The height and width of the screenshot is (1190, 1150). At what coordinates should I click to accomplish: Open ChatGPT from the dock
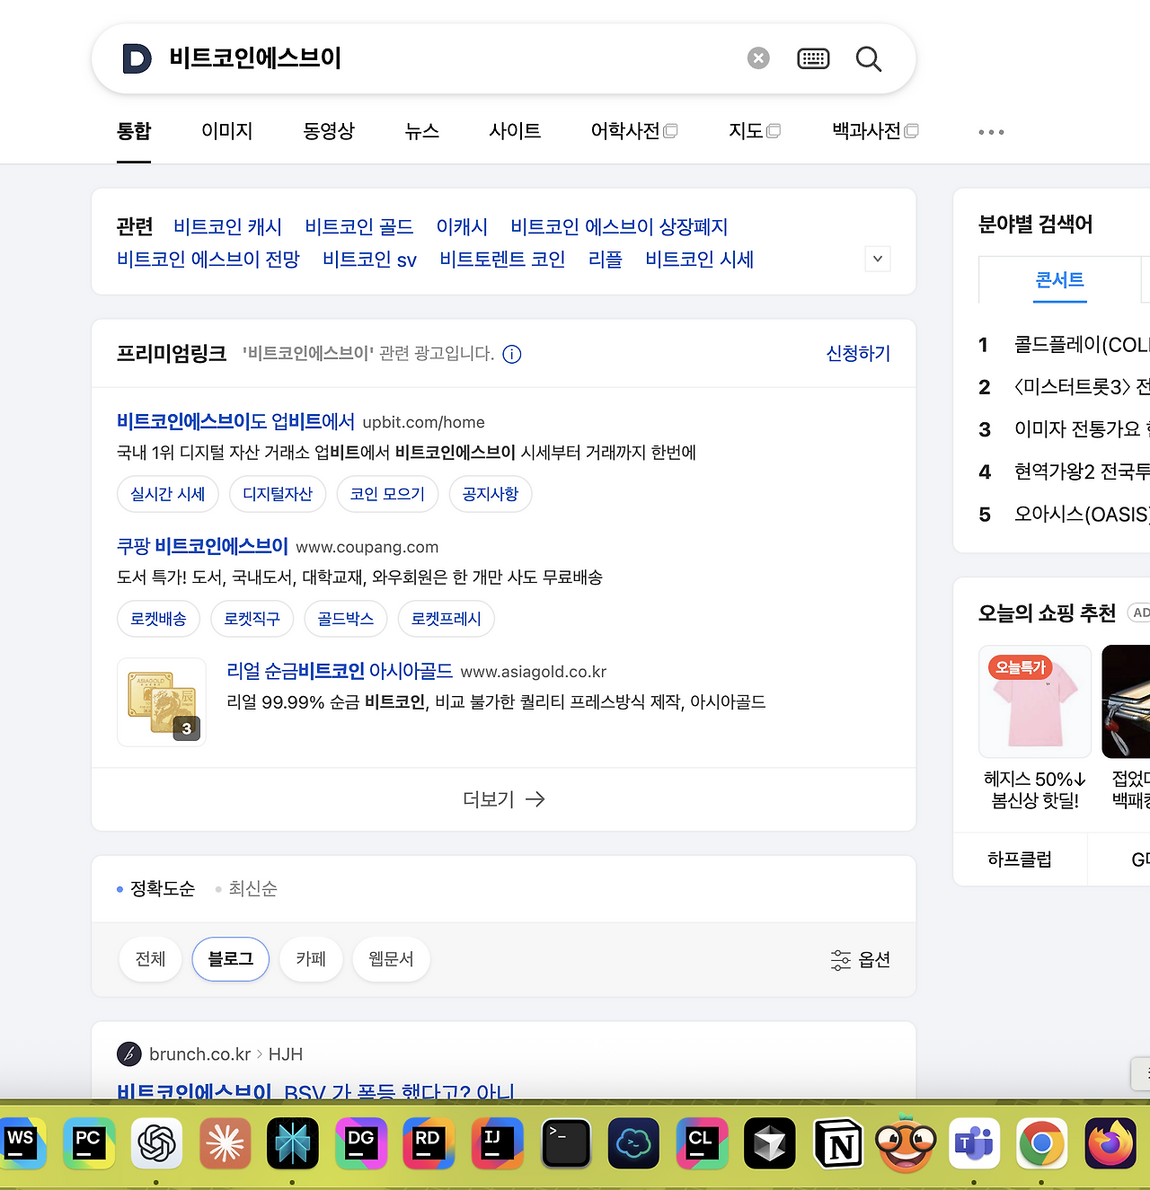click(x=156, y=1143)
